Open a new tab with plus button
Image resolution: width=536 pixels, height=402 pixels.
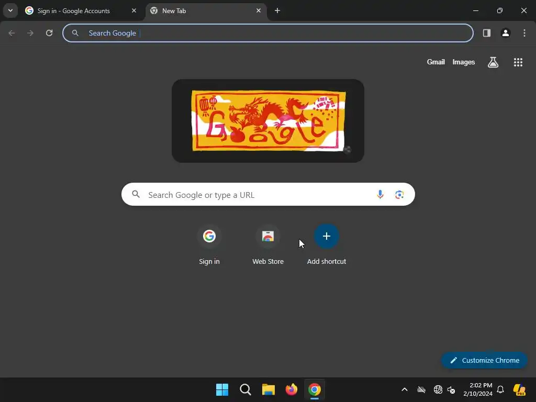point(277,10)
